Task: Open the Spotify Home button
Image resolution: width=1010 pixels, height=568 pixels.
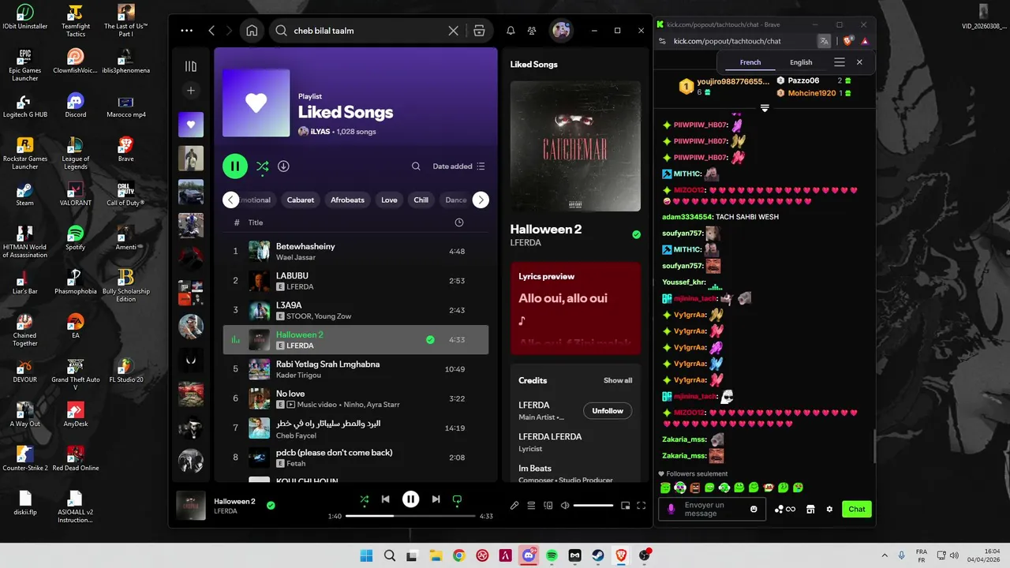Action: [252, 31]
